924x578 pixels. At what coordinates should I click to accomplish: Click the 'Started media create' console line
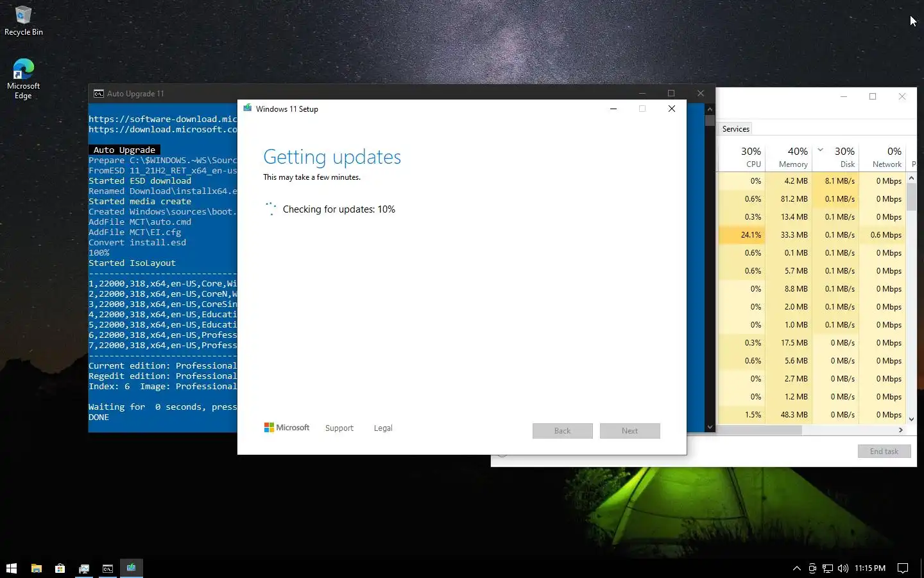pyautogui.click(x=140, y=202)
